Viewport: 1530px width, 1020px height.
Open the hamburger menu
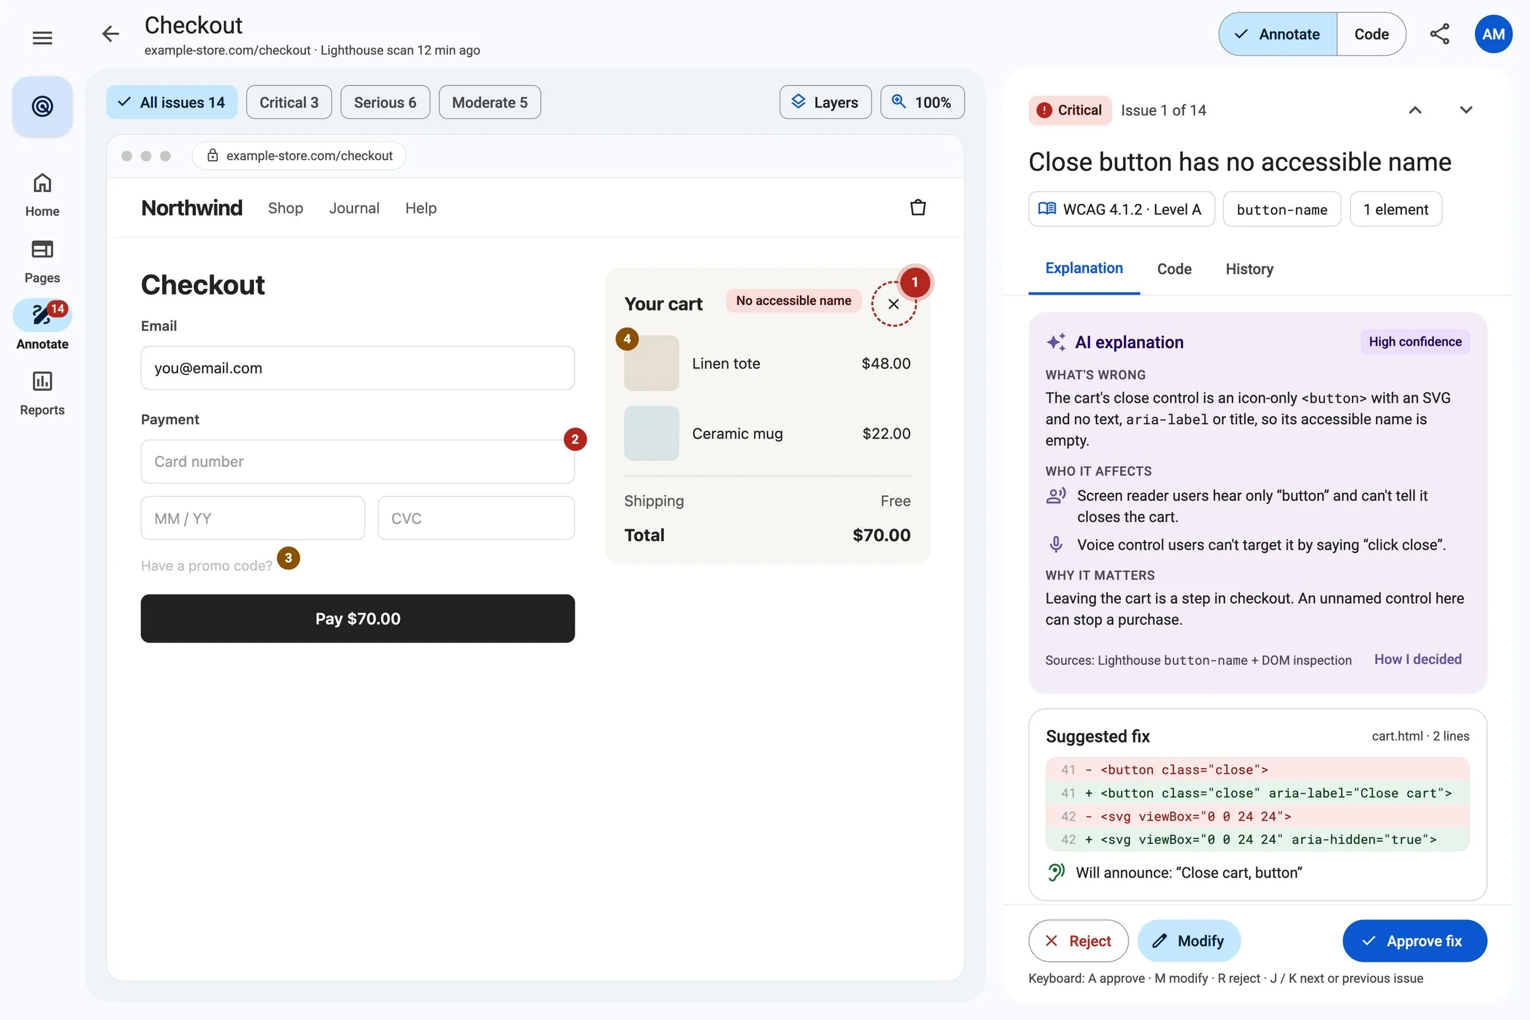tap(42, 38)
